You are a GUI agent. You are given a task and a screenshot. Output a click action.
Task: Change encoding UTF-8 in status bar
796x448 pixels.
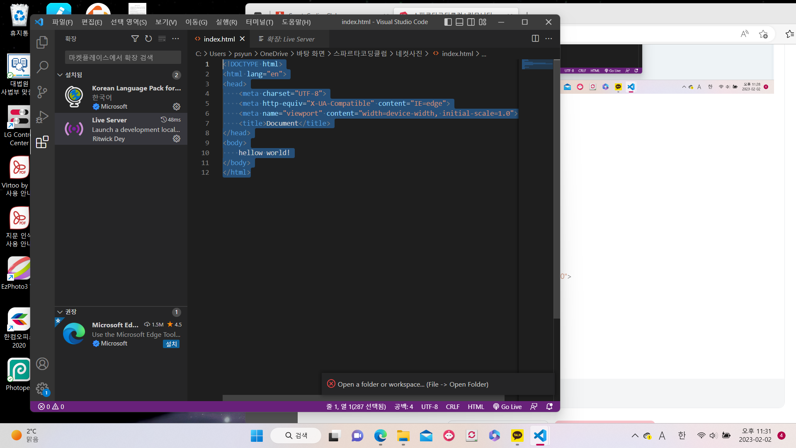point(430,407)
